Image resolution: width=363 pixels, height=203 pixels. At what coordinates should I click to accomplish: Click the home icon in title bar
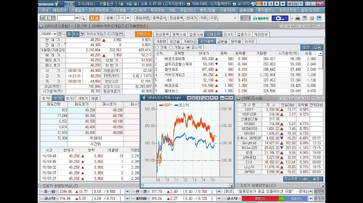click(289, 4)
